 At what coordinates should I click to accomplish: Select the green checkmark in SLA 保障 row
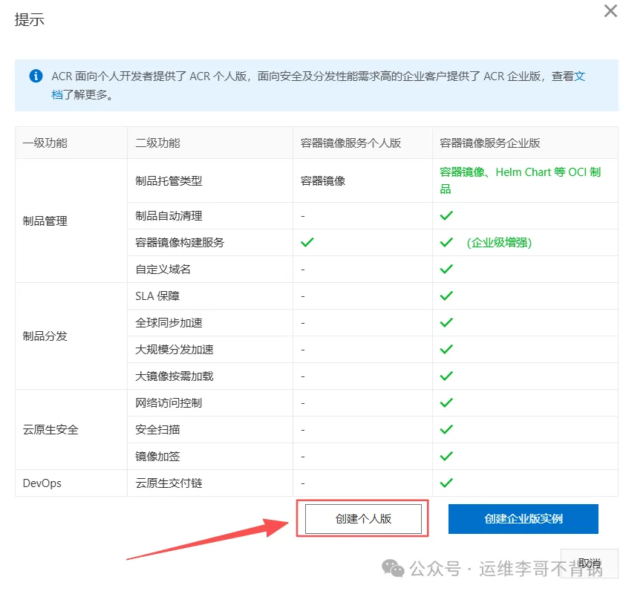pos(446,296)
